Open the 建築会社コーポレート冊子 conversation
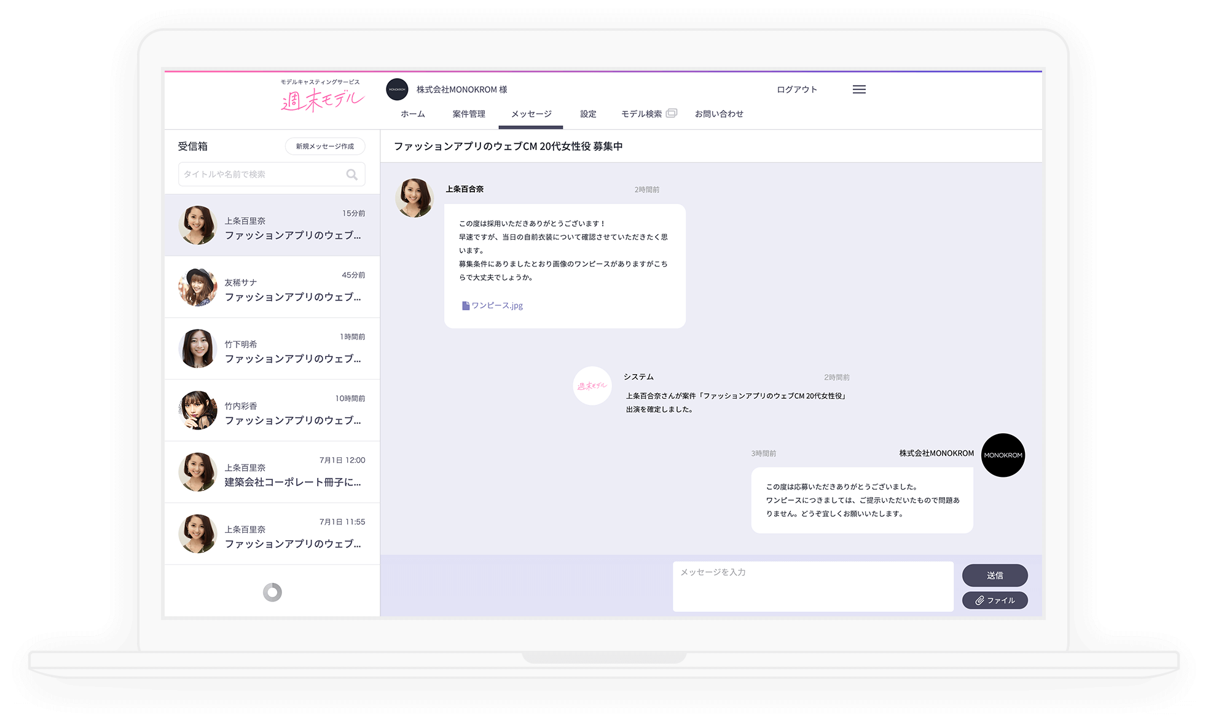This screenshot has width=1208, height=722. [x=272, y=472]
